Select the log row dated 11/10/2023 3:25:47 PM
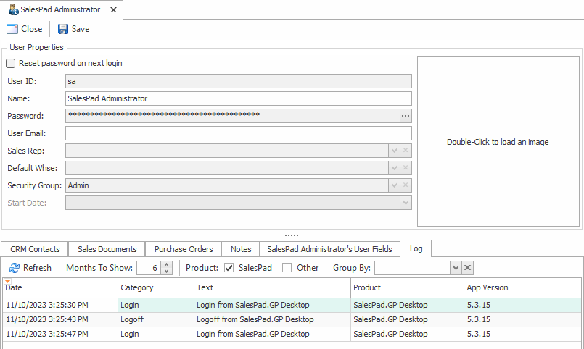This screenshot has height=349, width=584. [292, 334]
